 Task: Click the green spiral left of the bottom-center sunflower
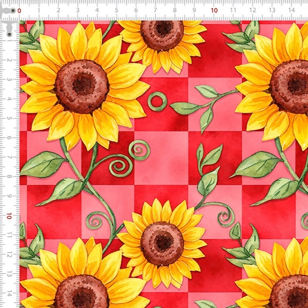96,221
